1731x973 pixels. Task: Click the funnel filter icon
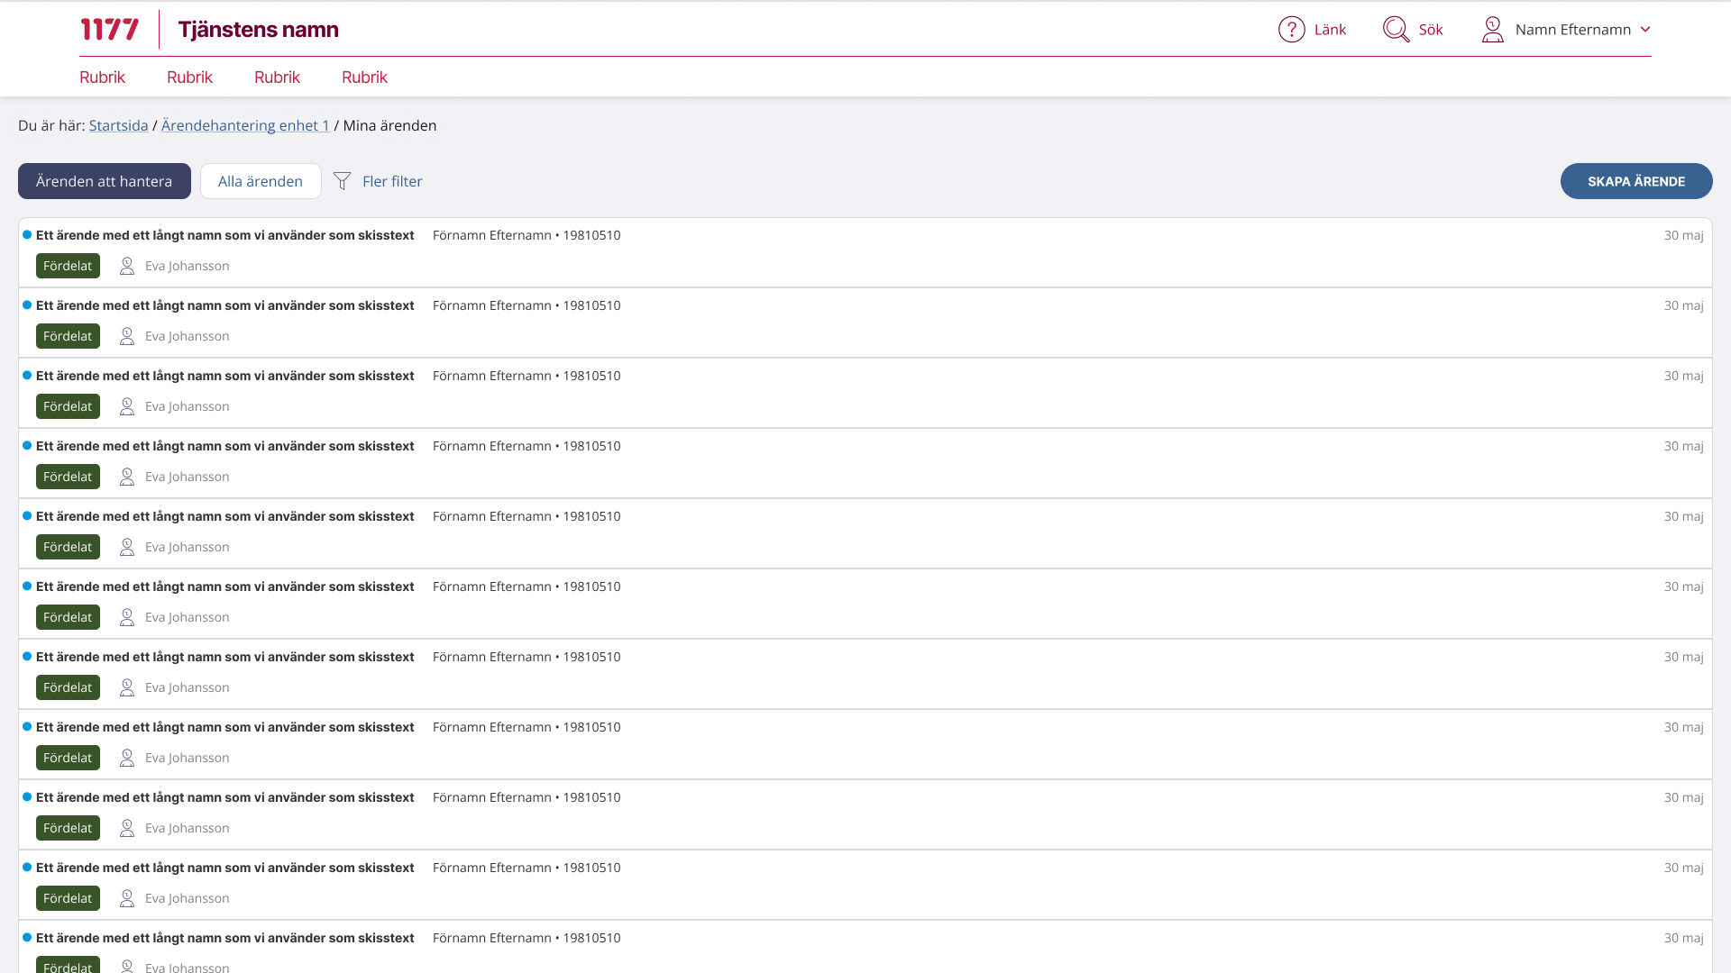pyautogui.click(x=343, y=181)
